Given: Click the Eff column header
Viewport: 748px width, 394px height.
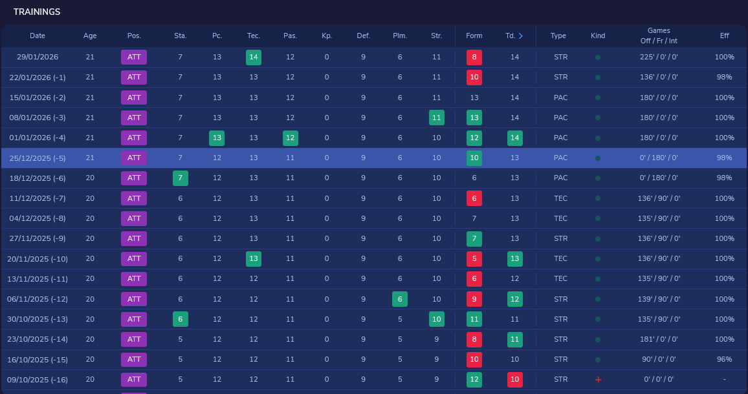Looking at the screenshot, I should pos(724,36).
